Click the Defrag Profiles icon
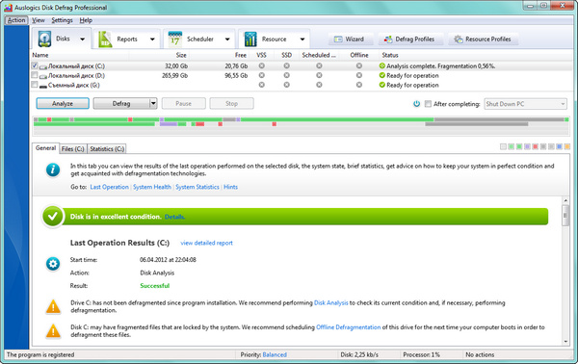578x364 pixels. tap(388, 39)
